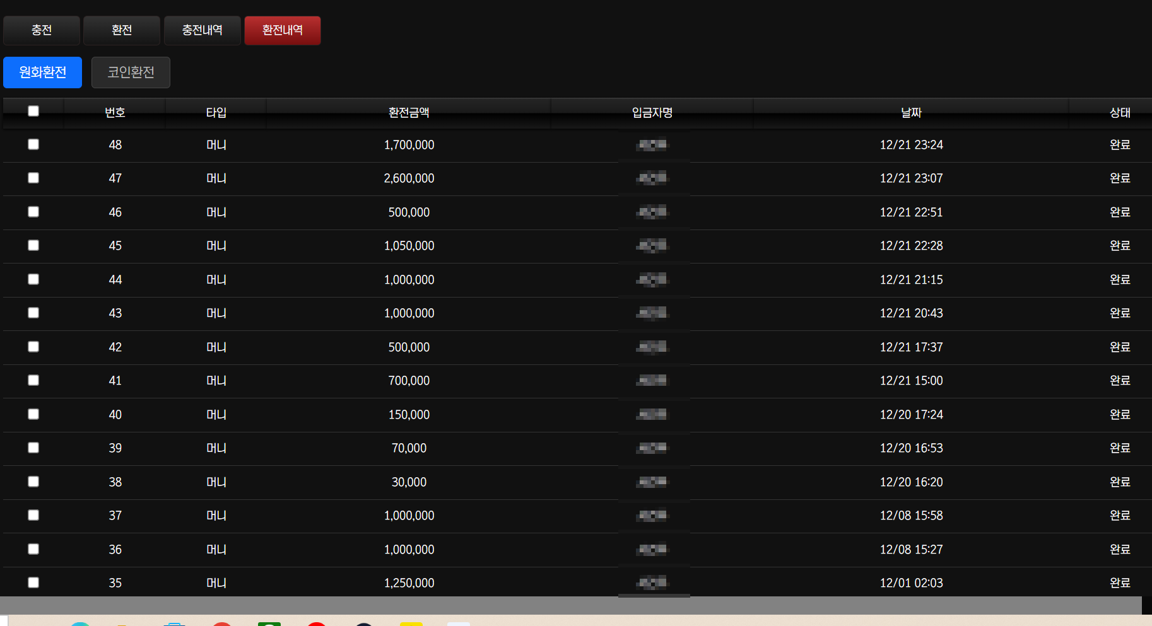Select the checkbox for row number 42

click(x=33, y=347)
